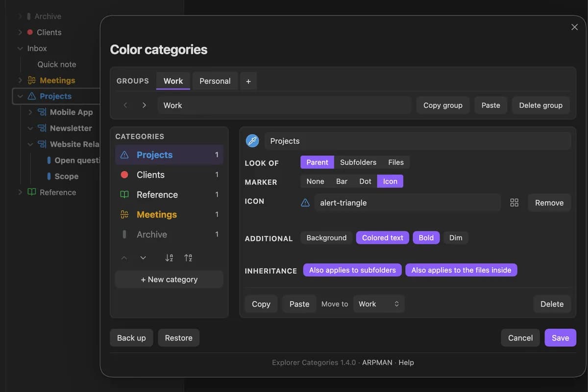Select the Reference category
Viewport: 588px width, 392px height.
pos(169,195)
